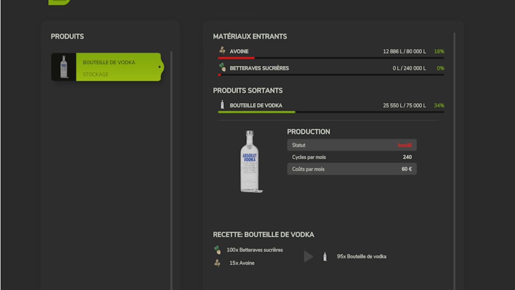The width and height of the screenshot is (515, 290).
Task: Click the vodka bottle thumbnail in the products list
Action: tap(64, 67)
